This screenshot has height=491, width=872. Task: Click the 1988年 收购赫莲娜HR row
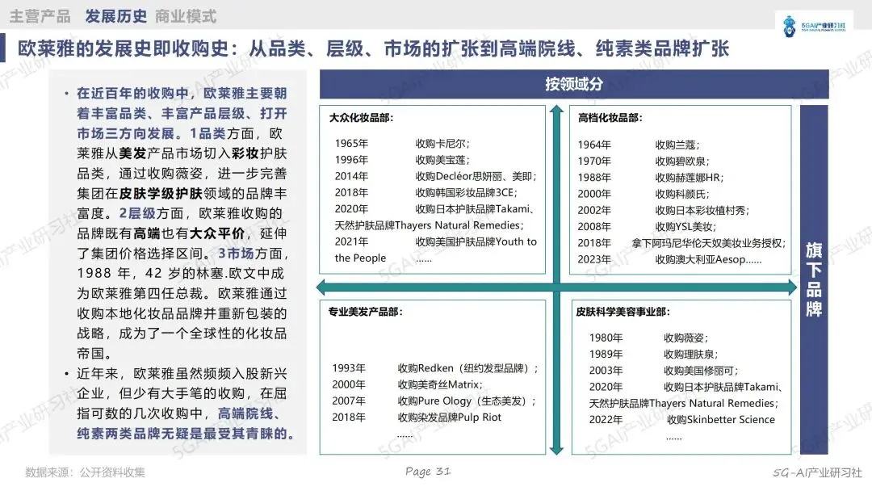click(651, 178)
